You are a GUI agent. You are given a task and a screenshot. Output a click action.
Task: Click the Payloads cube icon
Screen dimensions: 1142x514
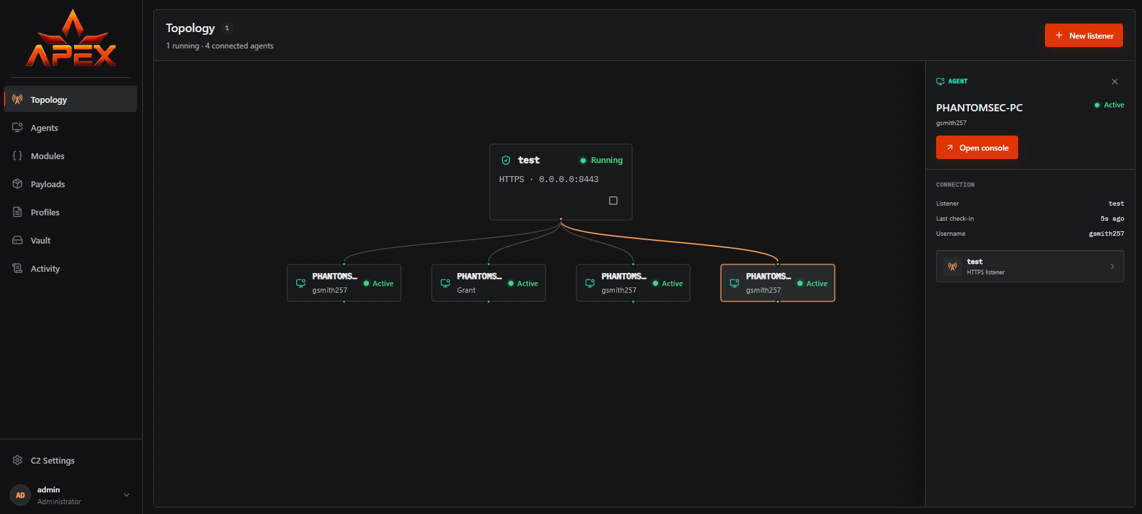click(x=18, y=184)
